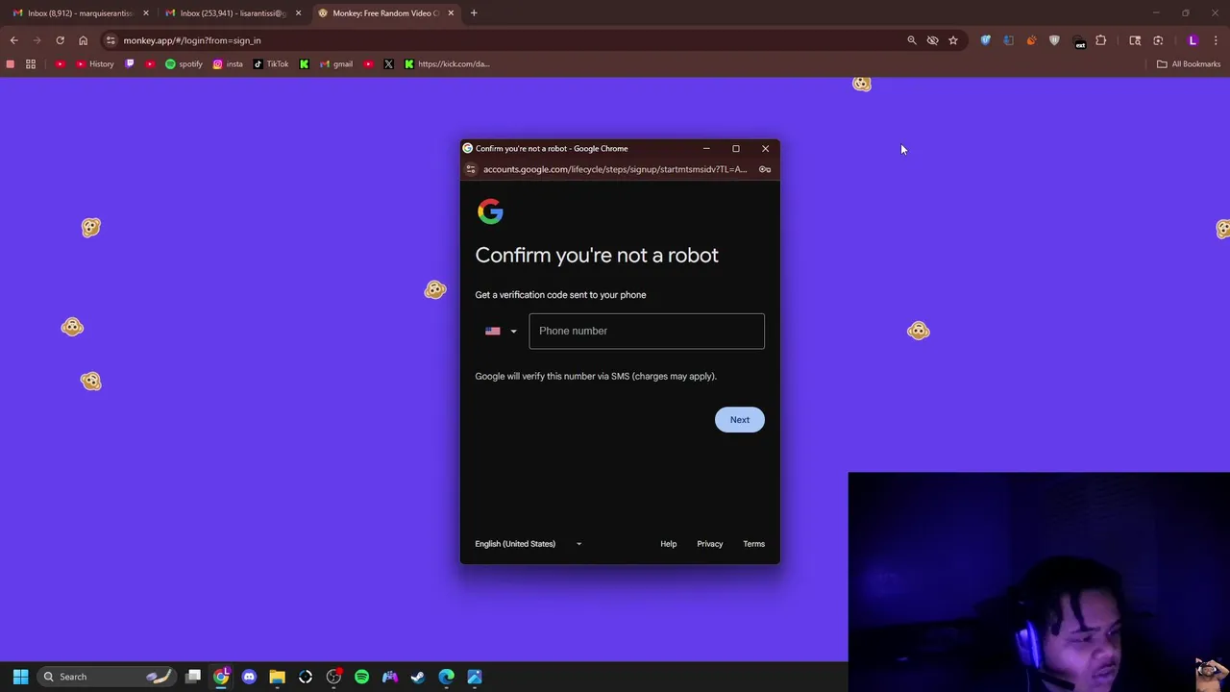Open the Help link in Google popup
Screen dimensions: 1230x692
click(x=669, y=544)
